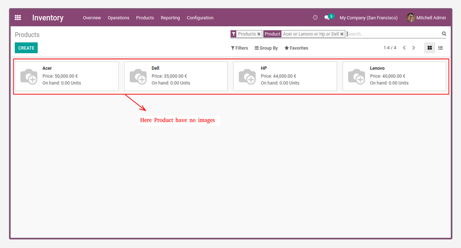The image size is (461, 248).
Task: Click Price: 40,000.00 € text
Action: (x=387, y=76)
